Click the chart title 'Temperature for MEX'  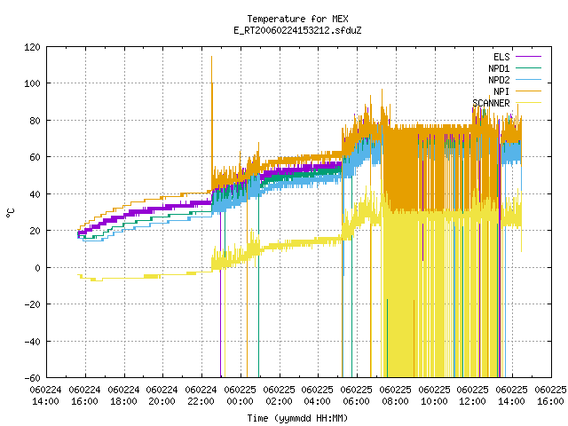[x=297, y=19]
